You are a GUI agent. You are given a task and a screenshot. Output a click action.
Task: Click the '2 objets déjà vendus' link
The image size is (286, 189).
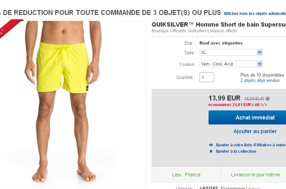(x=260, y=81)
